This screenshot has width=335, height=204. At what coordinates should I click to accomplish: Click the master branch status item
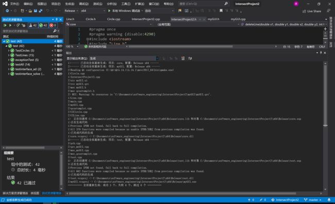coord(313,200)
